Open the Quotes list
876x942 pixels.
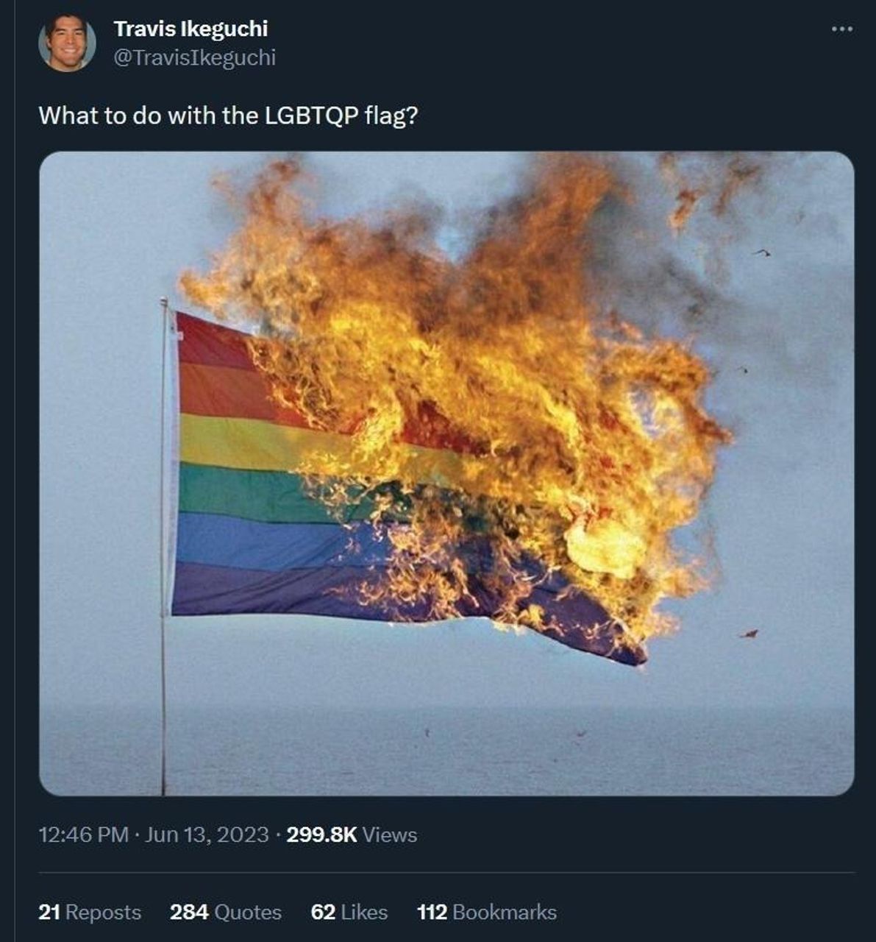point(226,912)
